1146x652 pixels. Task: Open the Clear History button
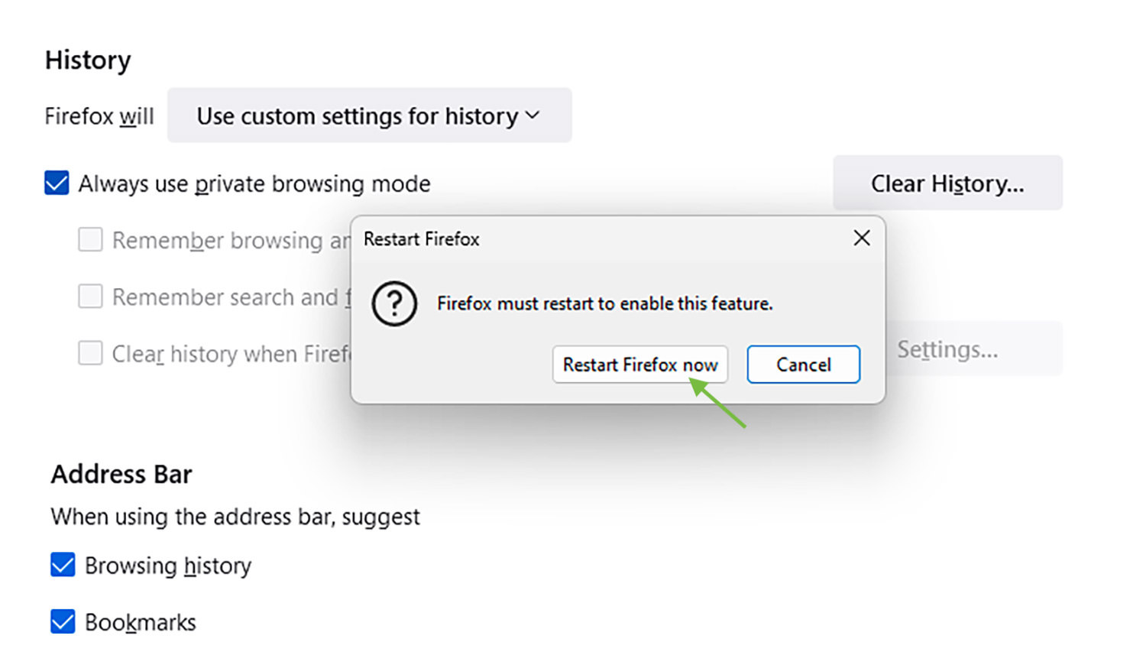(947, 183)
